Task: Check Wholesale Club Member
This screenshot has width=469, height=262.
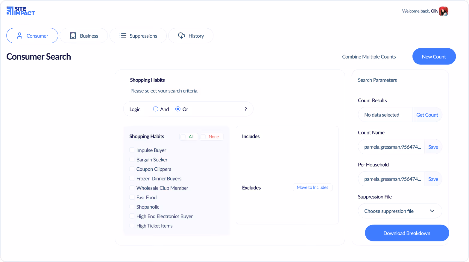Action: click(x=132, y=188)
